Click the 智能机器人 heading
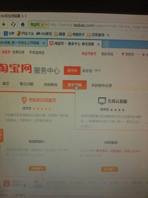Image resolution: width=148 pixels, height=198 pixels. [37, 141]
